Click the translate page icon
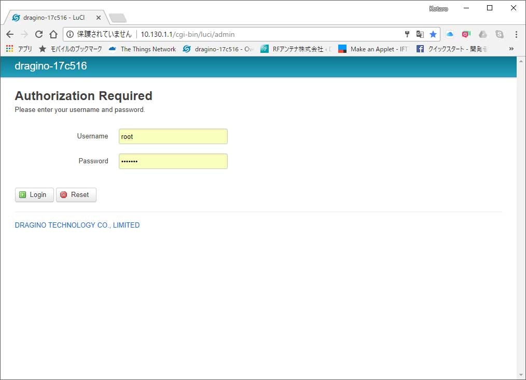 (x=420, y=34)
